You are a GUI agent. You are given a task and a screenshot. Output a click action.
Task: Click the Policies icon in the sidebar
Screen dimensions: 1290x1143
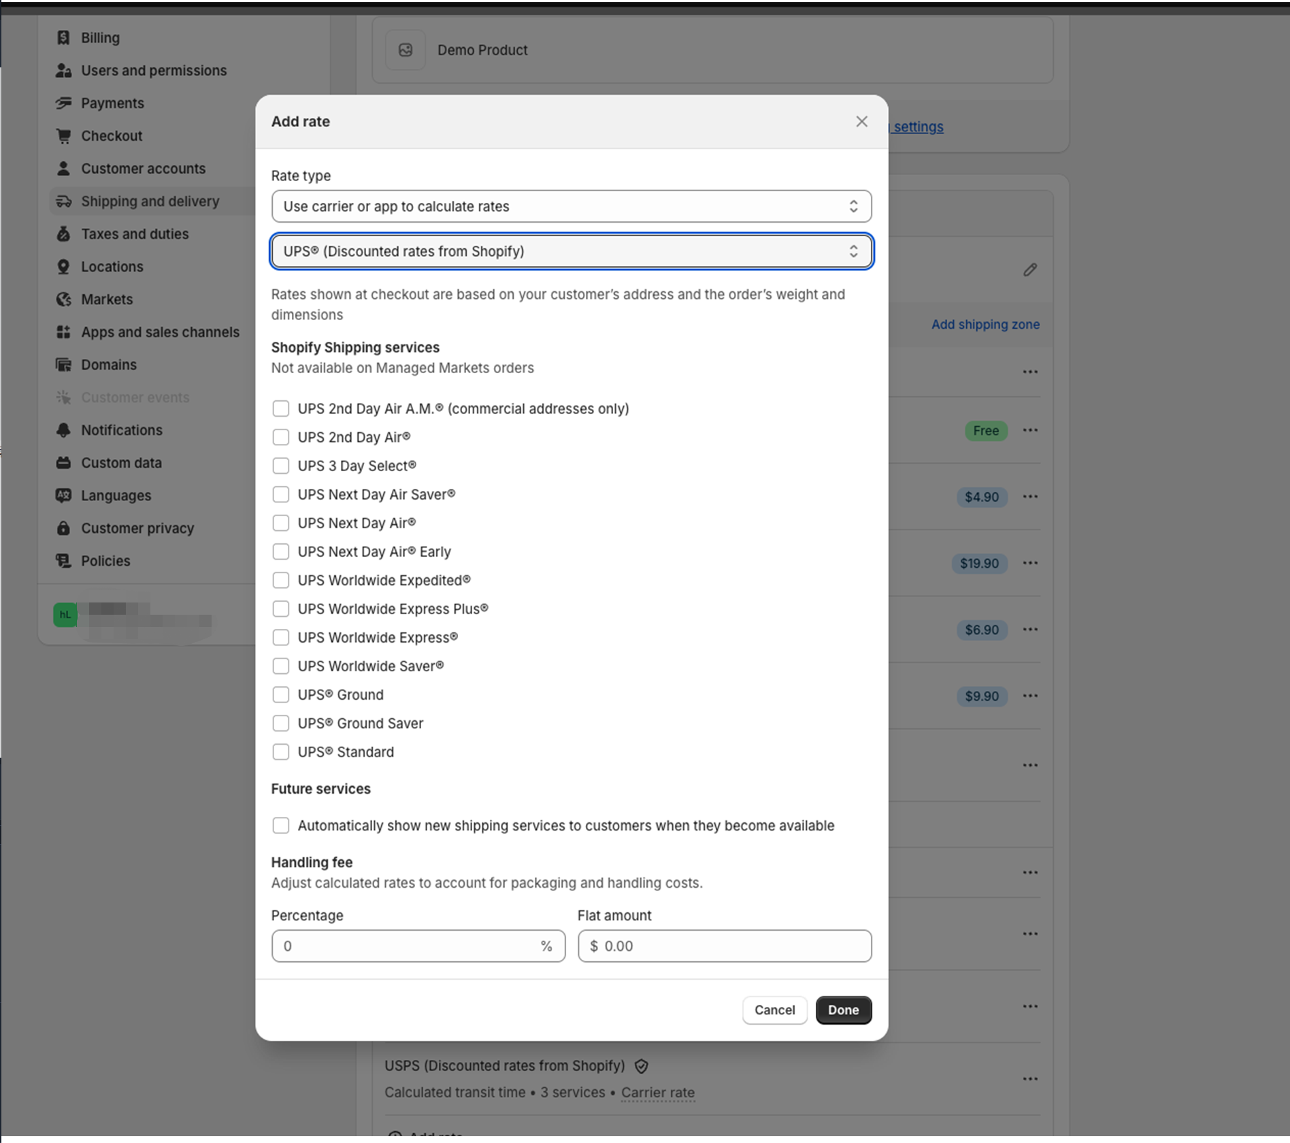[63, 560]
